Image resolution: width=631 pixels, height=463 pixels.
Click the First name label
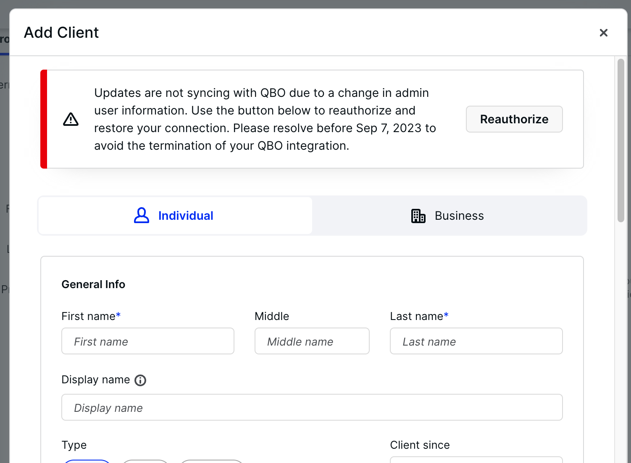pyautogui.click(x=91, y=316)
